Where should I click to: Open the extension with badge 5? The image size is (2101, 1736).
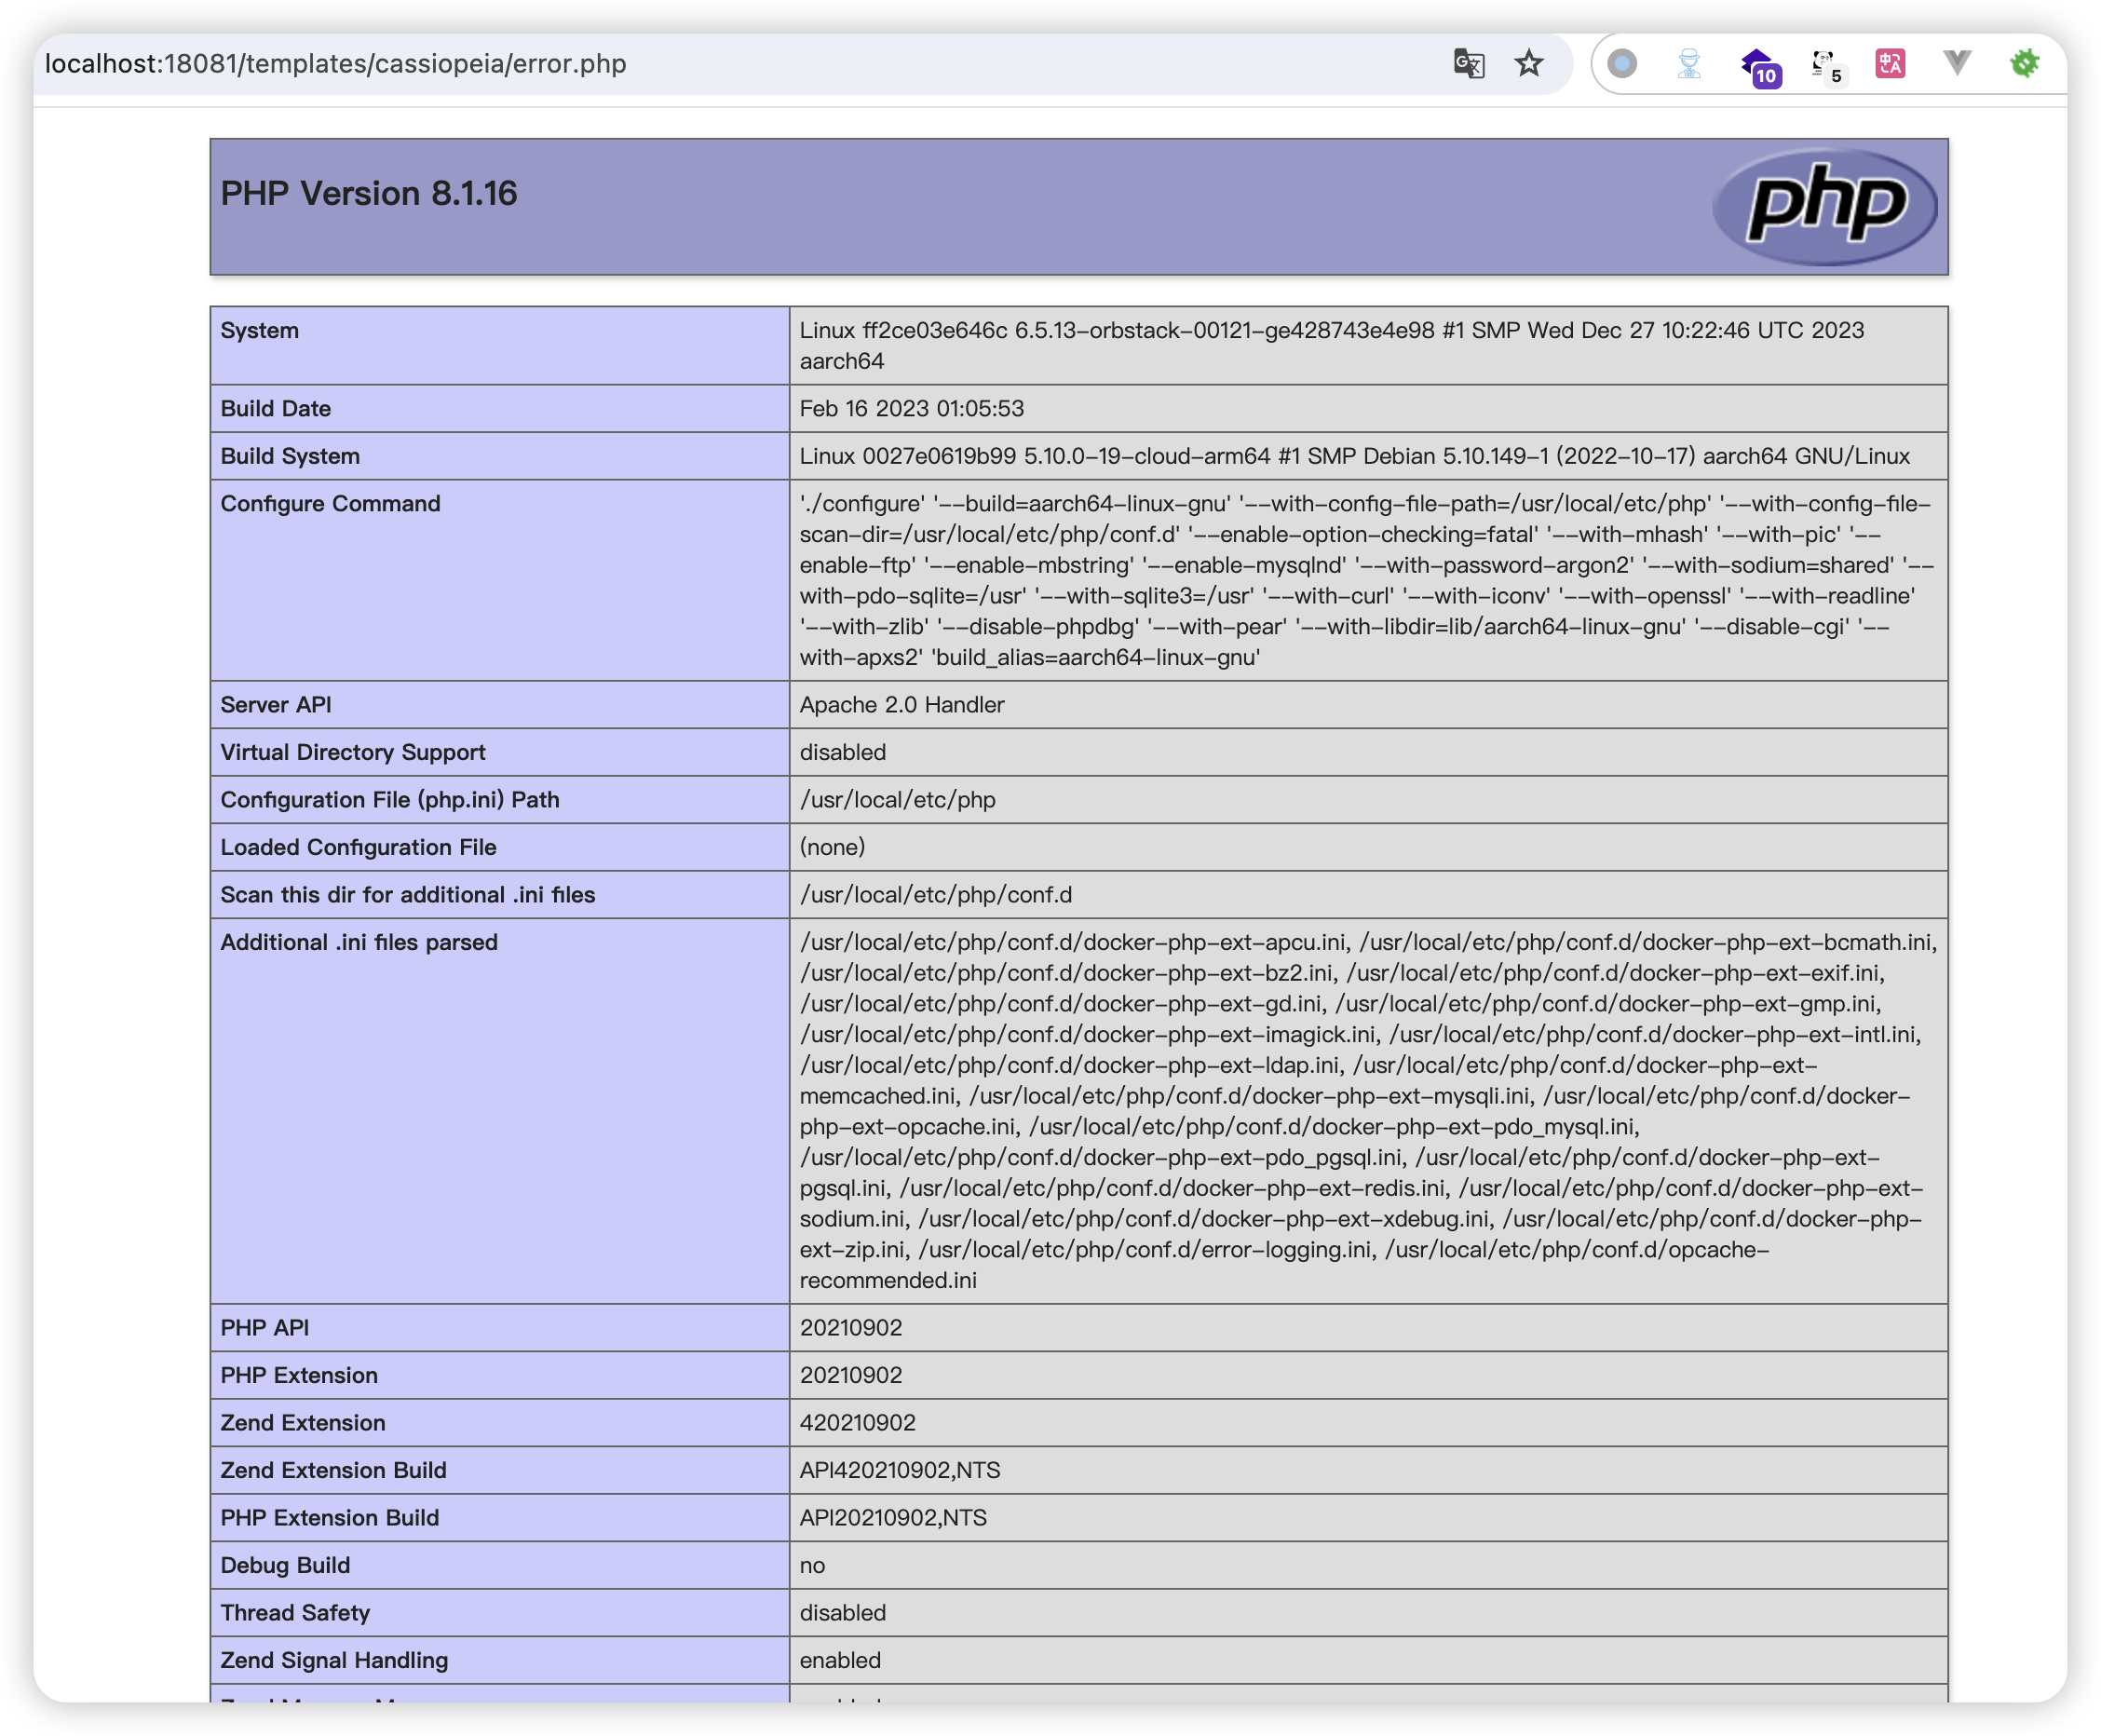[x=1827, y=67]
